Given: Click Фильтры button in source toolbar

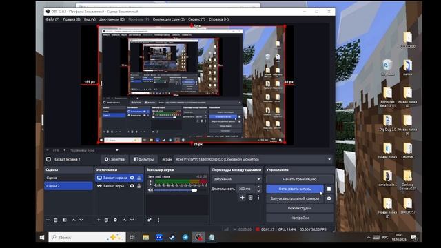Looking at the screenshot, I should pos(144,159).
